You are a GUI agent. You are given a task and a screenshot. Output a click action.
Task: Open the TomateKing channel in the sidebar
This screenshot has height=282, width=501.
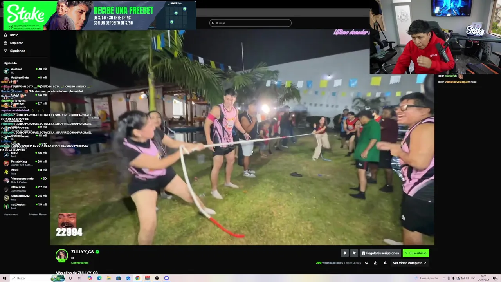25,163
